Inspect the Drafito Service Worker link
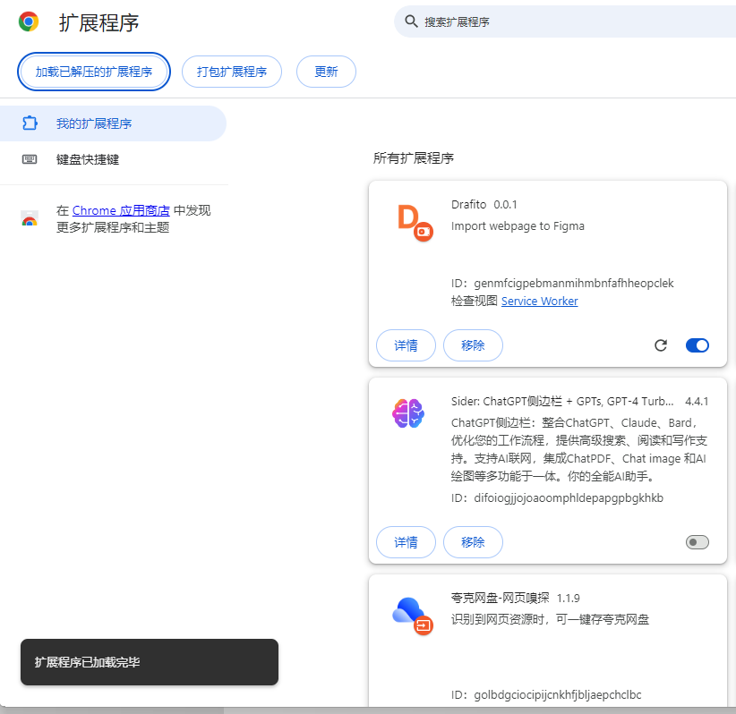The image size is (736, 714). [539, 302]
